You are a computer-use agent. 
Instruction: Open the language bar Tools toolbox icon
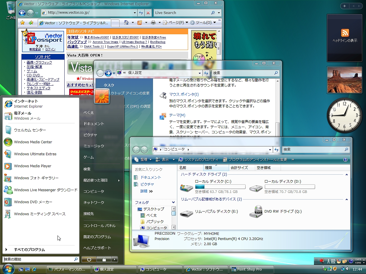point(344,261)
